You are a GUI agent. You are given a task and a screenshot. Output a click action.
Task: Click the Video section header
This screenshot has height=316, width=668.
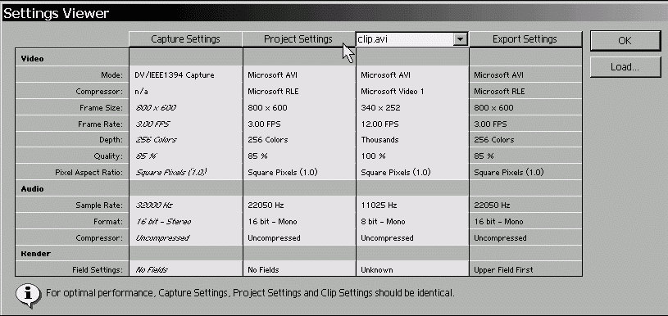(33, 59)
